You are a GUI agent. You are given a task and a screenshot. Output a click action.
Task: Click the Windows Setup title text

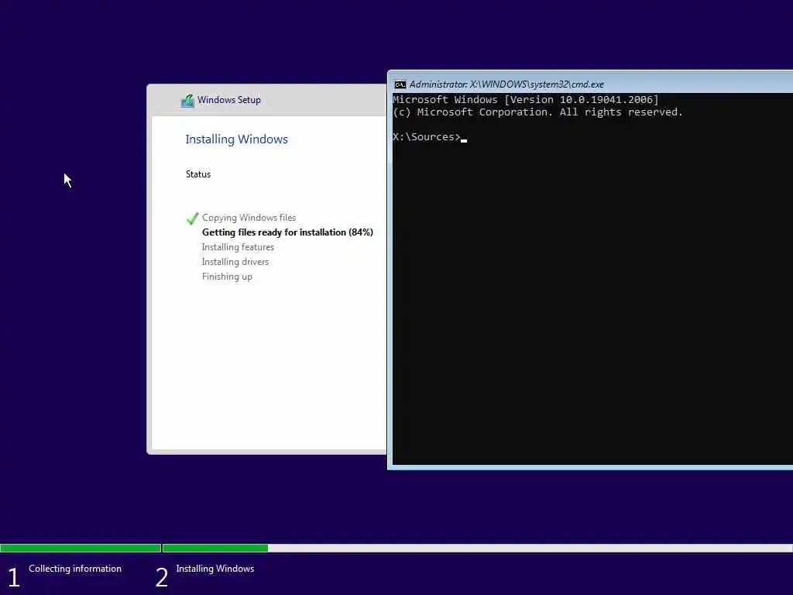[229, 100]
